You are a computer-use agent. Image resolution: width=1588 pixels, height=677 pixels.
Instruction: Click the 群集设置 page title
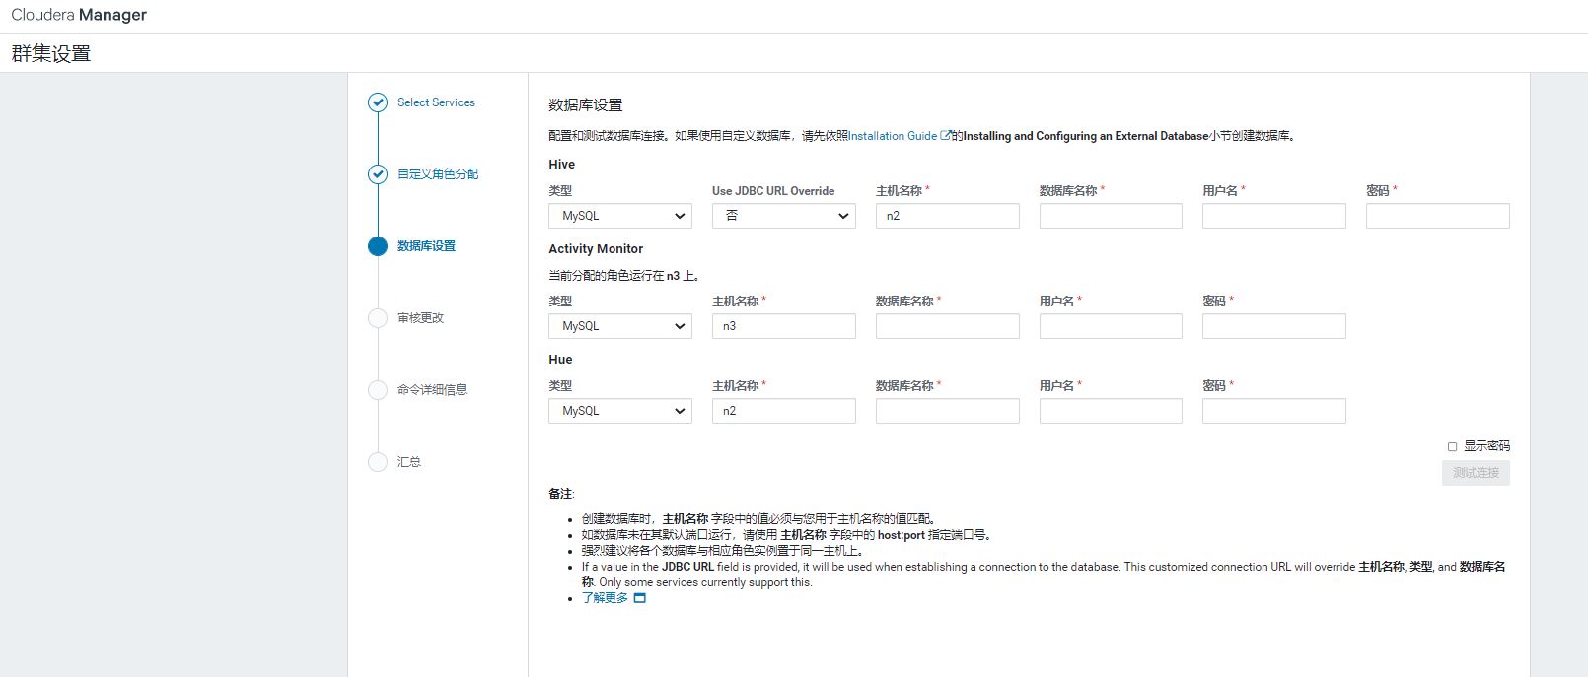click(x=51, y=54)
